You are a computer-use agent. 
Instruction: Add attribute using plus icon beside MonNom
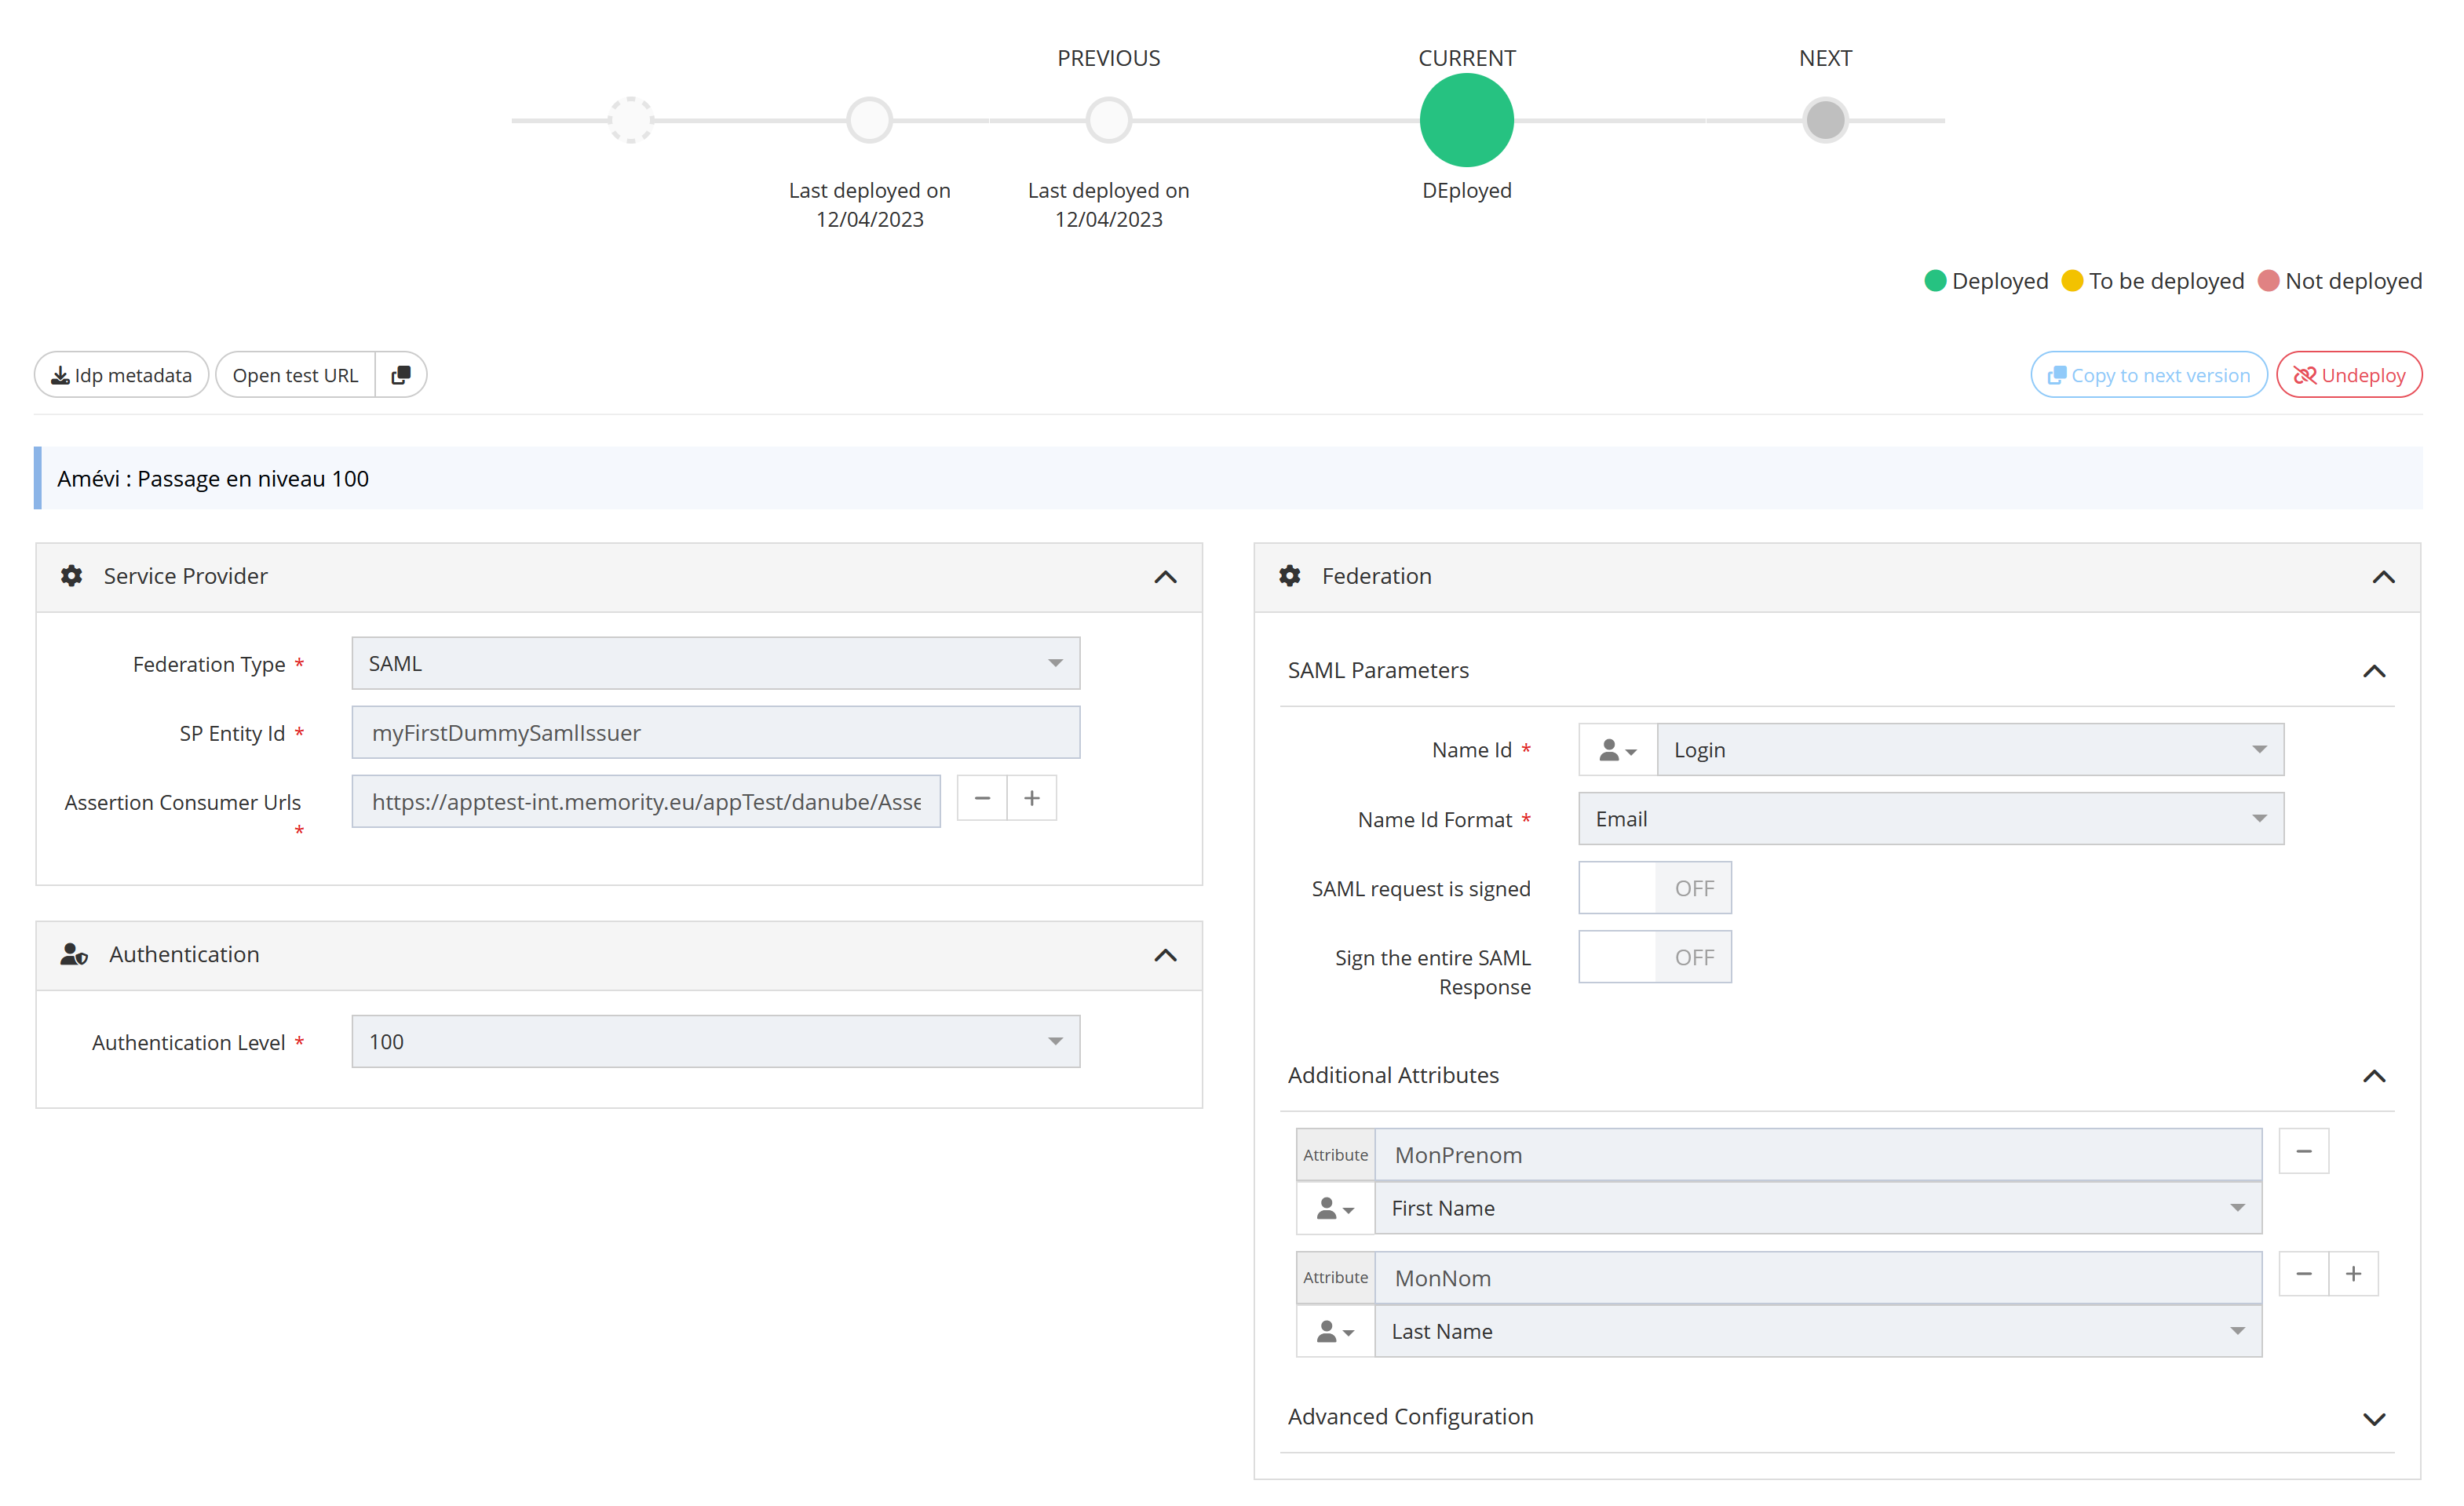(x=2353, y=1274)
